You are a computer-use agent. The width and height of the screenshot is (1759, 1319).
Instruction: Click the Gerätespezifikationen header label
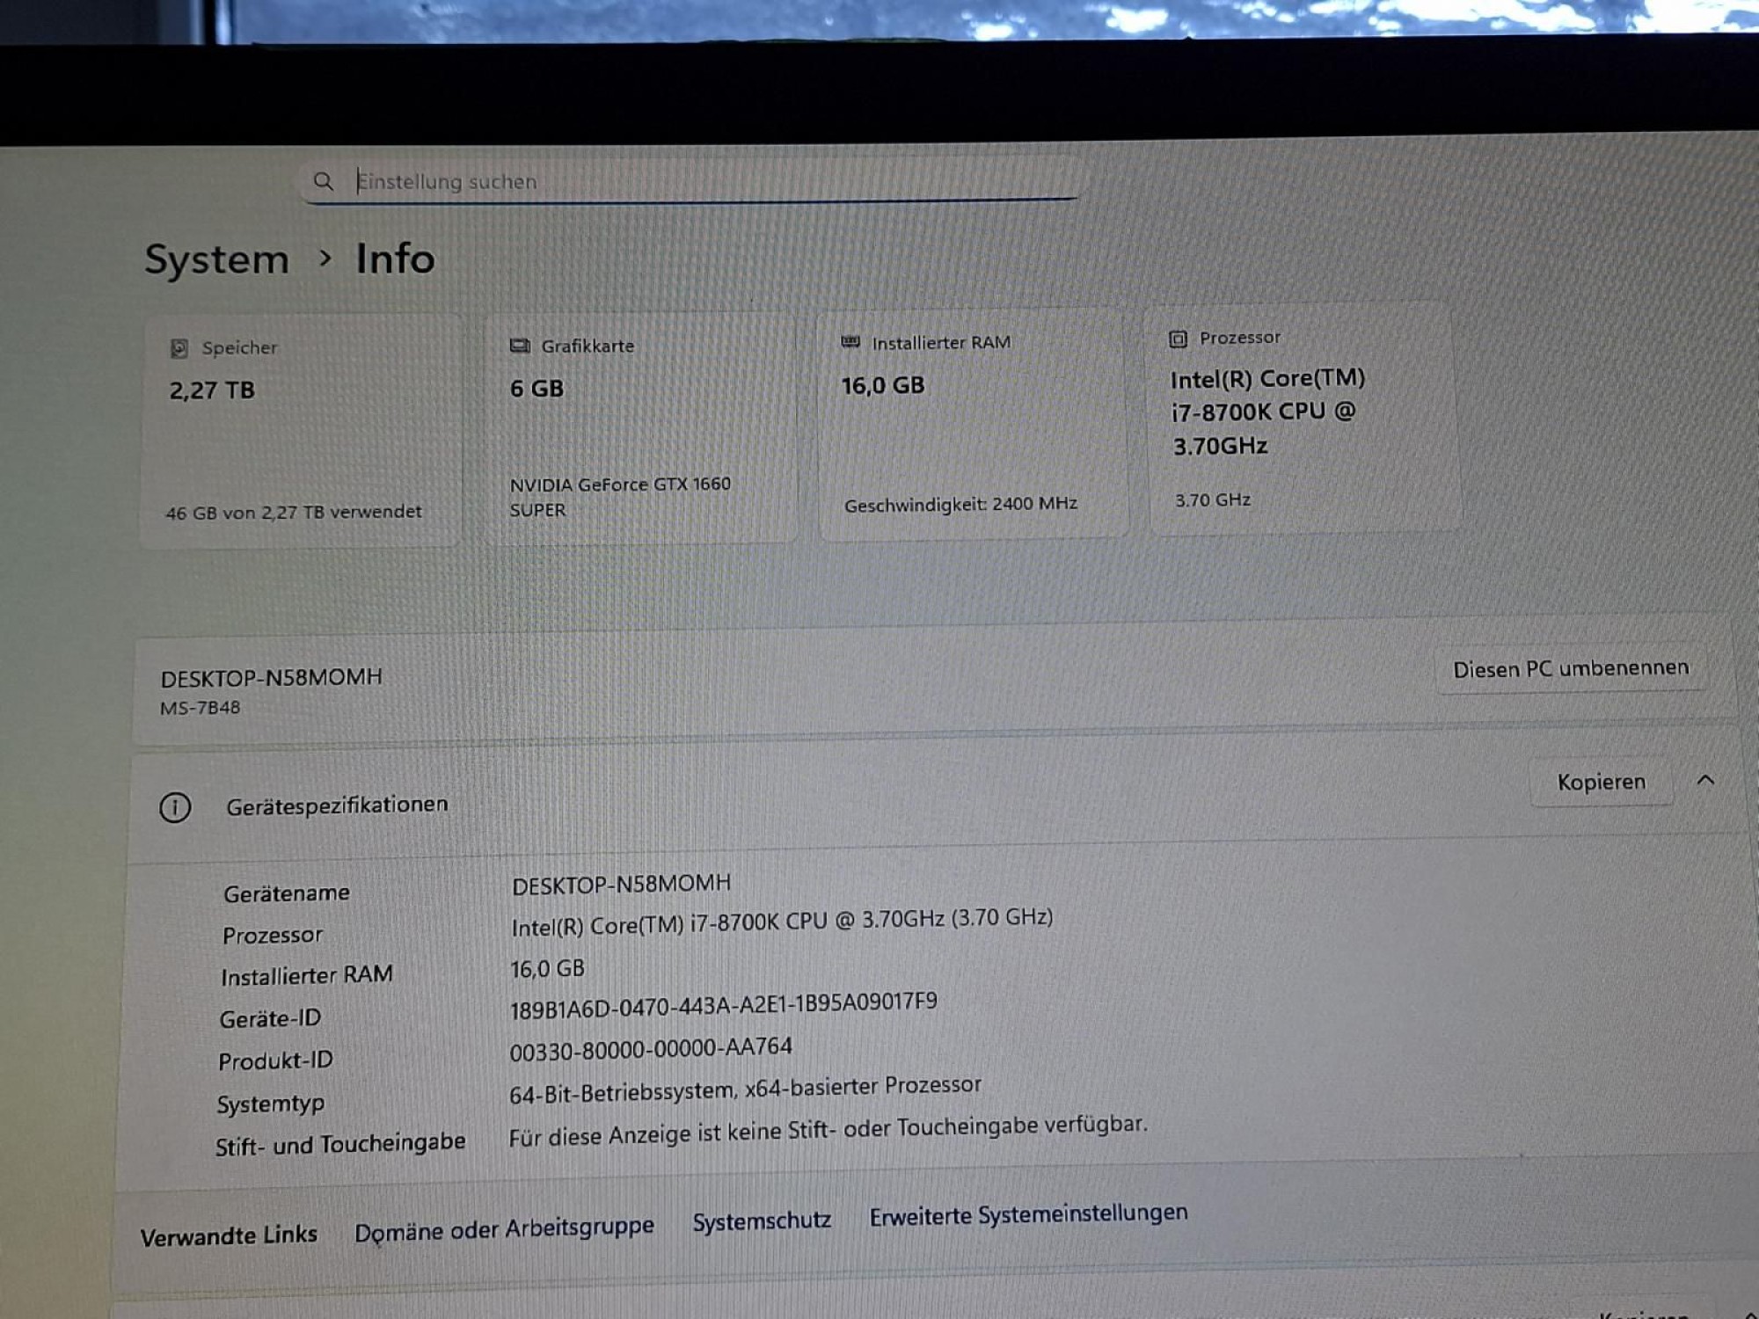(337, 805)
